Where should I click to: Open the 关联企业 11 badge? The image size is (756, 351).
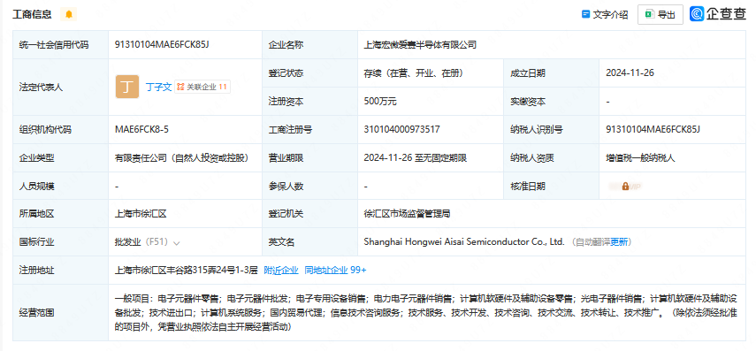[x=202, y=88]
